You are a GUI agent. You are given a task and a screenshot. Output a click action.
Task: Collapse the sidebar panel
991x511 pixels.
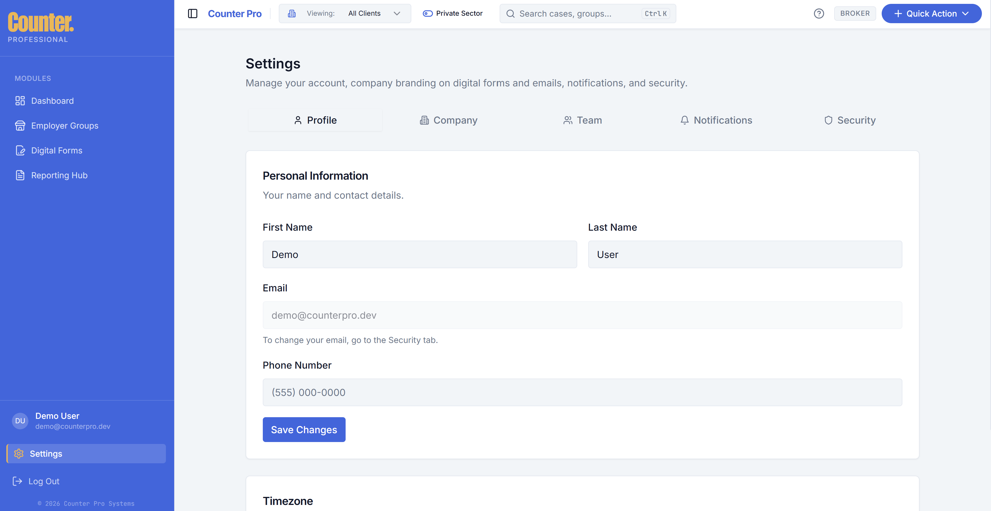pos(193,14)
